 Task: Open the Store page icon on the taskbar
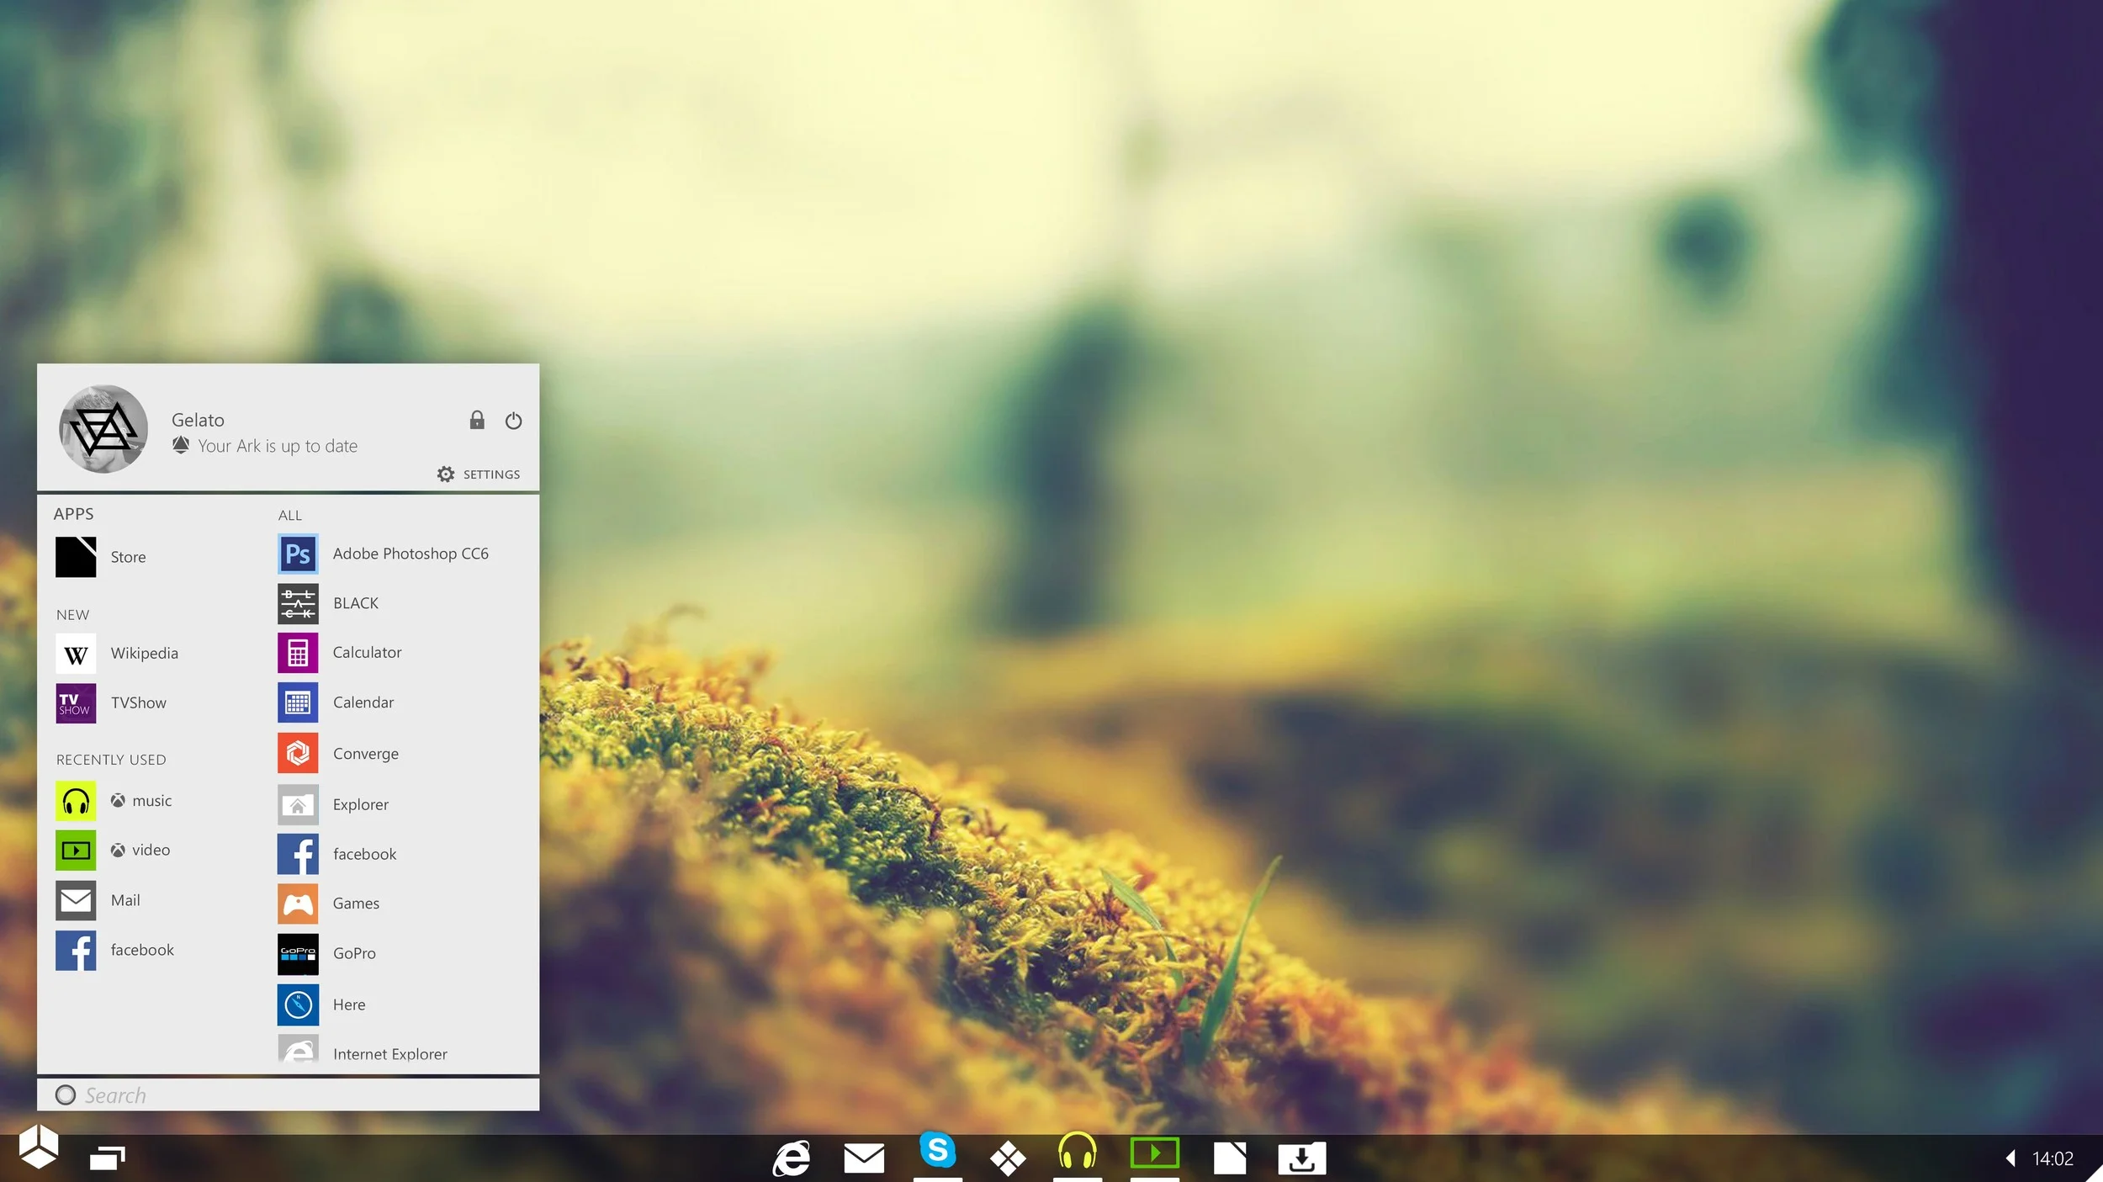point(1229,1158)
